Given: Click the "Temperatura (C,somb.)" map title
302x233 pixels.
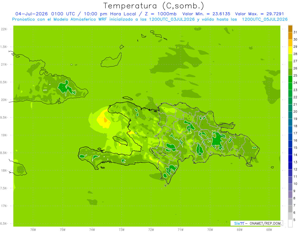Looking at the screenshot, I should [x=154, y=6].
